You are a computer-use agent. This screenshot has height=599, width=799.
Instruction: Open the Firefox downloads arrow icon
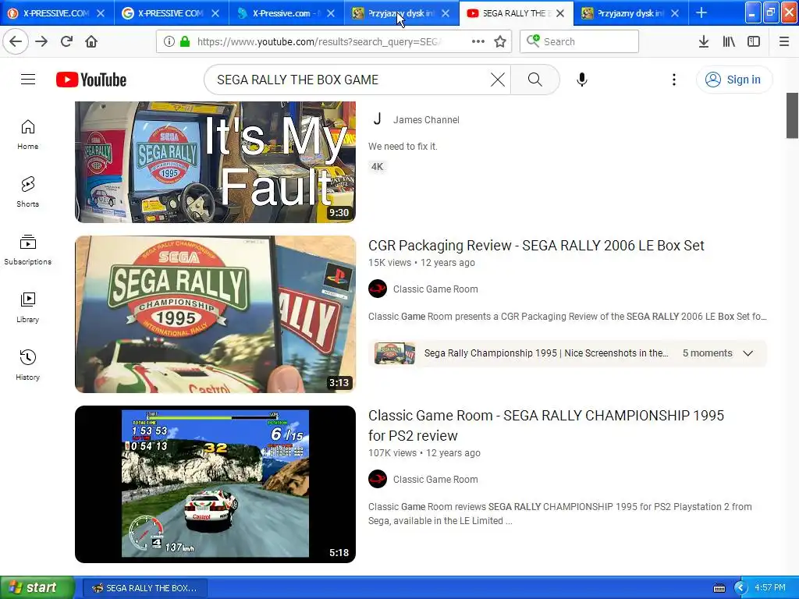703,42
